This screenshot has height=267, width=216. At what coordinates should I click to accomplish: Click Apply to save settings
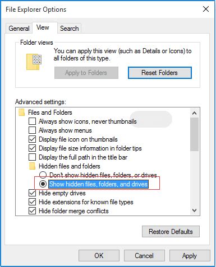point(190,255)
